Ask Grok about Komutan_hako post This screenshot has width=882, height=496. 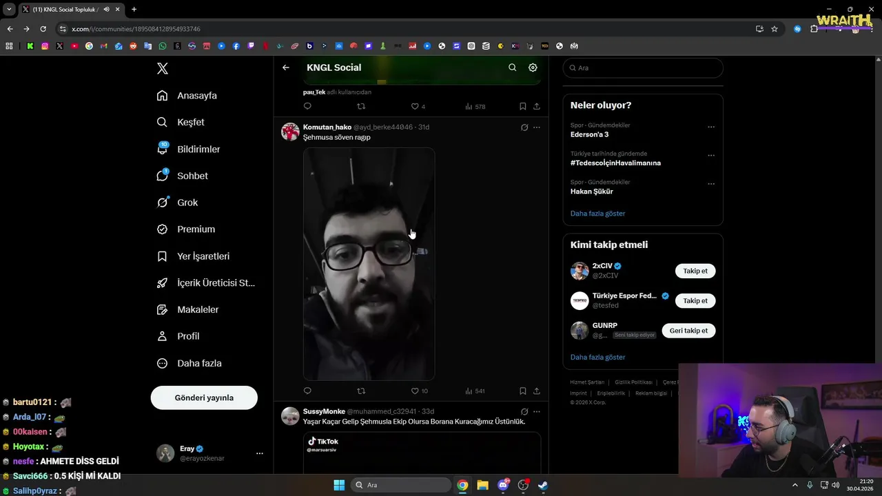coord(524,127)
